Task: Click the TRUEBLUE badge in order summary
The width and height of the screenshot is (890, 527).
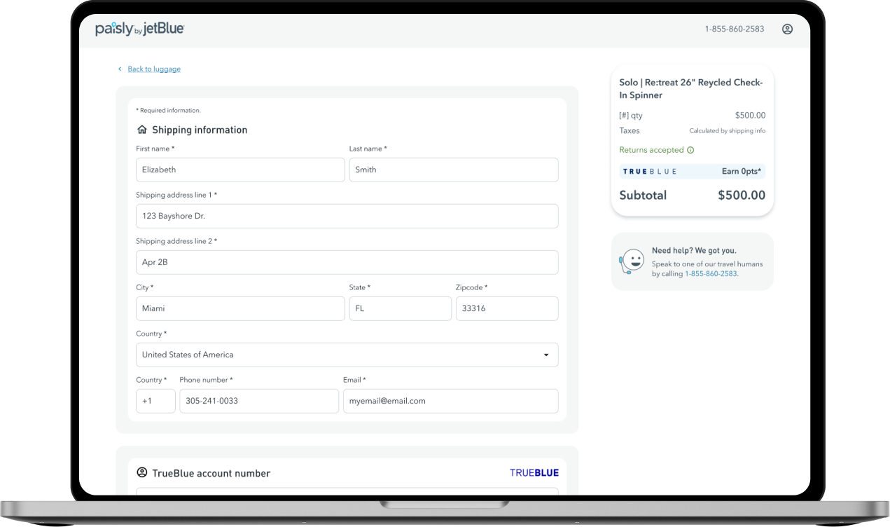Action: pyautogui.click(x=650, y=172)
